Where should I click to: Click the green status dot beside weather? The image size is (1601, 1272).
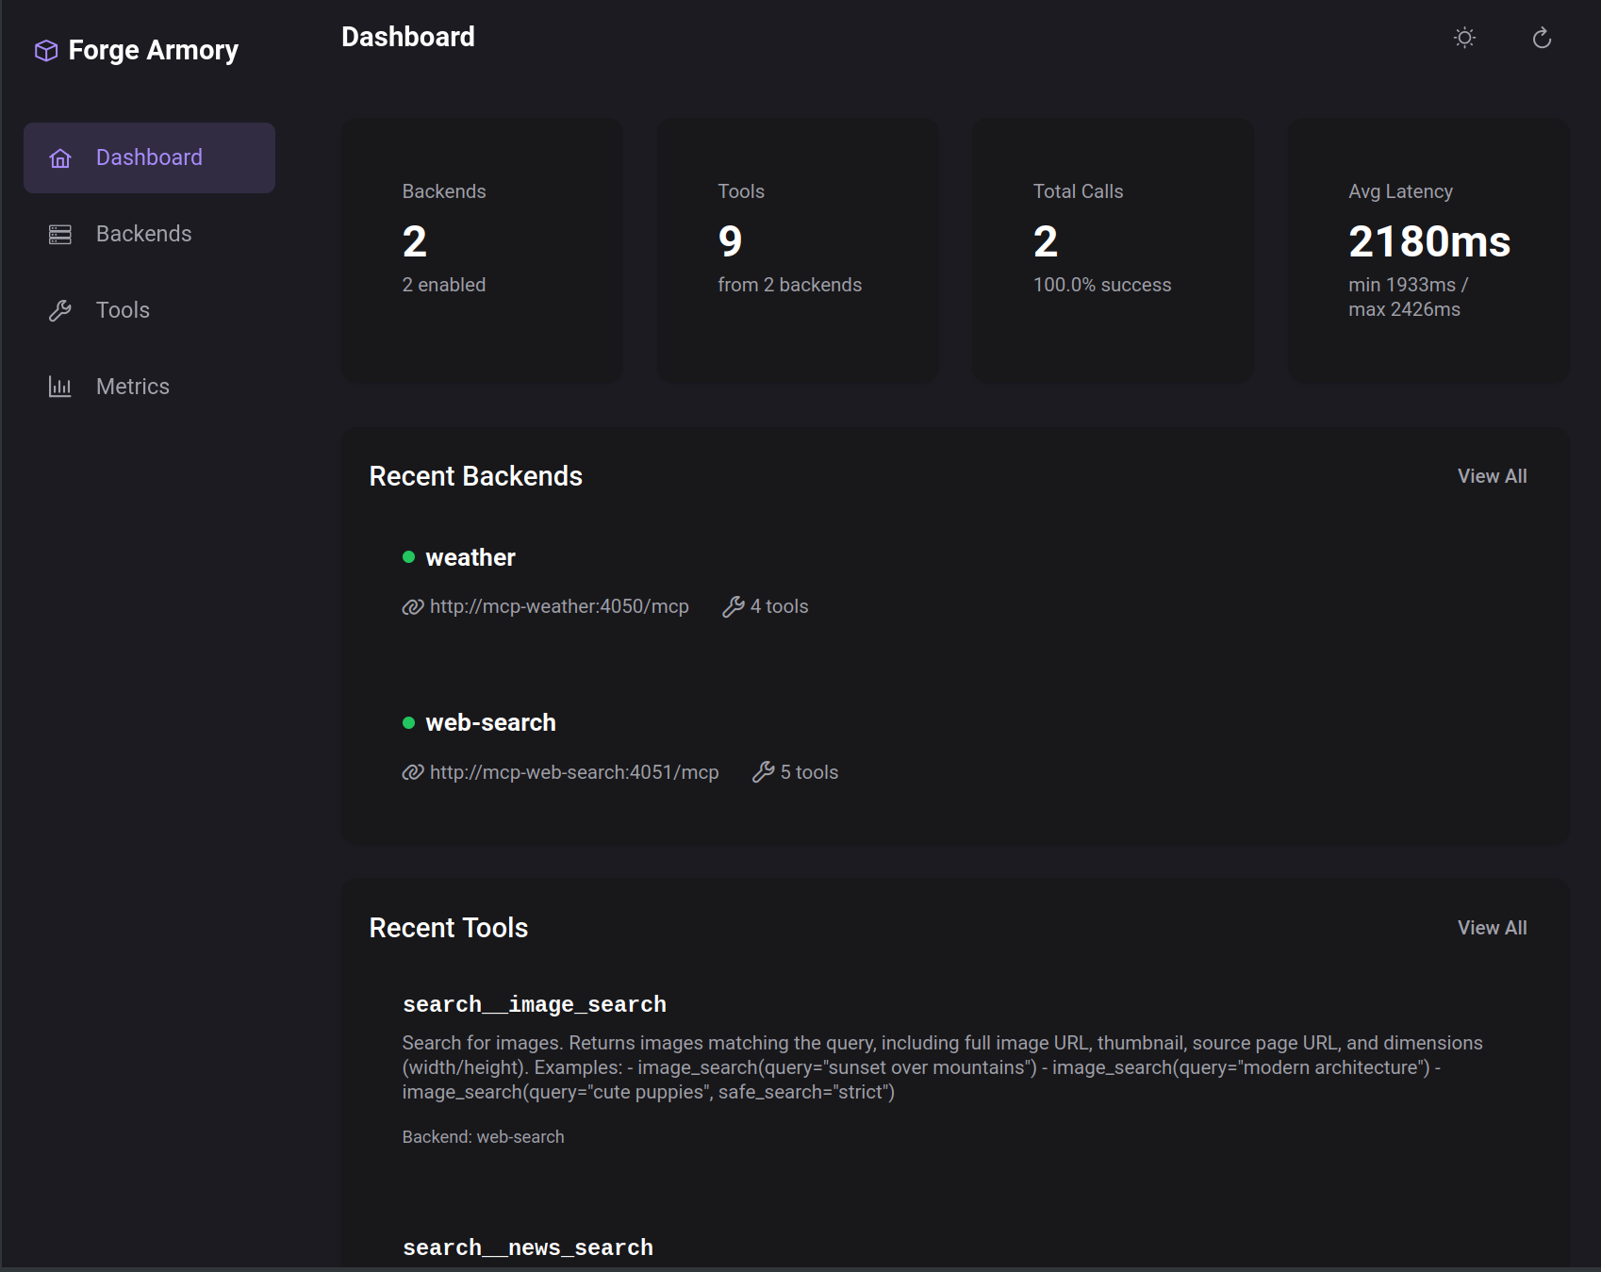click(x=408, y=557)
